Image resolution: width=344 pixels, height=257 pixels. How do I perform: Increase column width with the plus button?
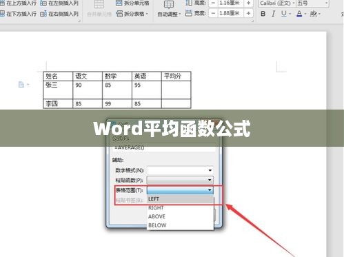(x=248, y=13)
